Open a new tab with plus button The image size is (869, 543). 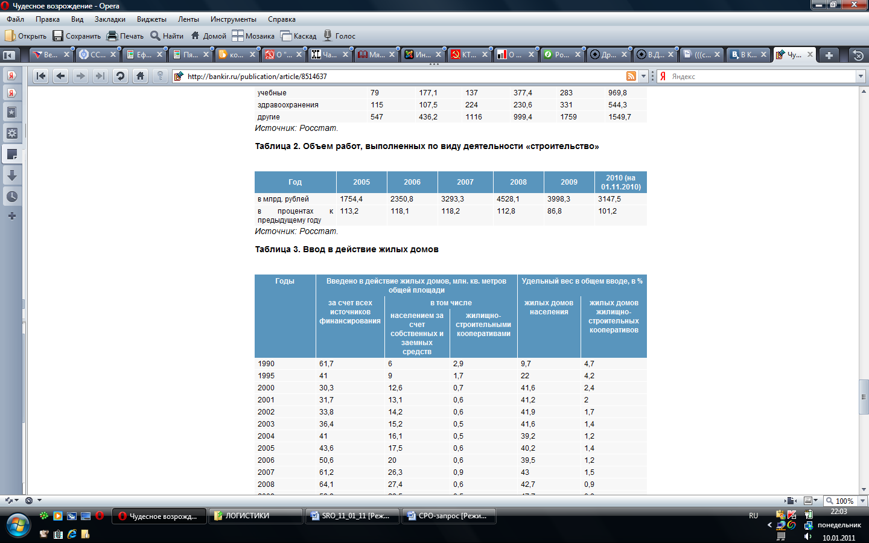click(829, 55)
